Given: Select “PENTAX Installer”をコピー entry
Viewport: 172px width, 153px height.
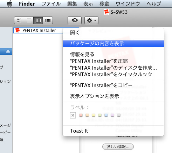Looking at the screenshot, I should [x=113, y=85].
